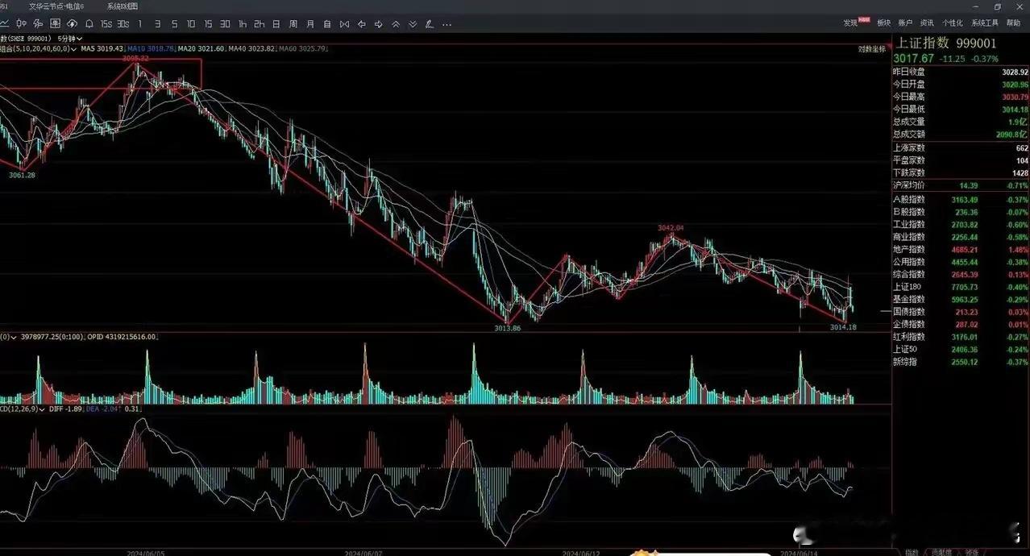Image resolution: width=1030 pixels, height=556 pixels.
Task: Click the MA60 3025.79 indicator label
Action: pos(302,48)
